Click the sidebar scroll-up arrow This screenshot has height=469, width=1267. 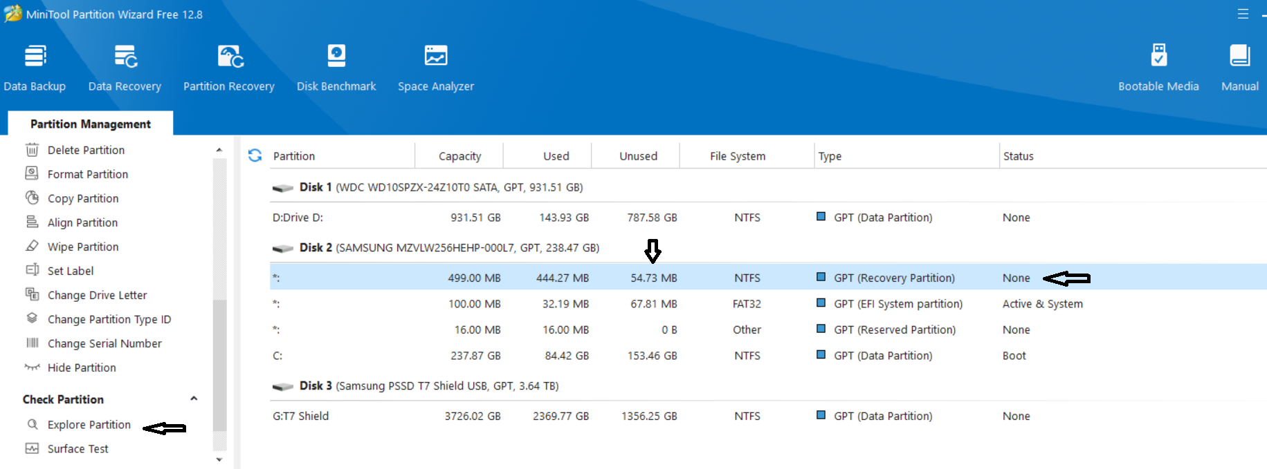pos(219,150)
